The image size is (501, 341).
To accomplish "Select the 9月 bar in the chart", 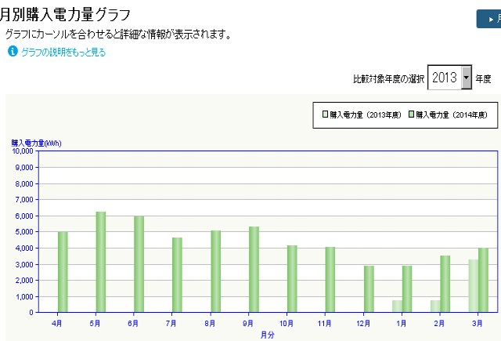I will click(x=254, y=269).
